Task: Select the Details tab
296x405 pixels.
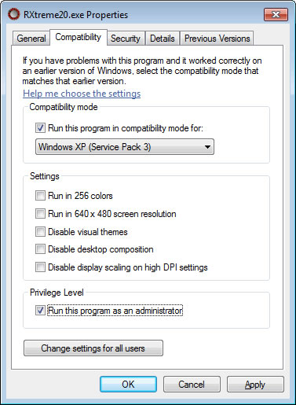Action: (x=163, y=39)
